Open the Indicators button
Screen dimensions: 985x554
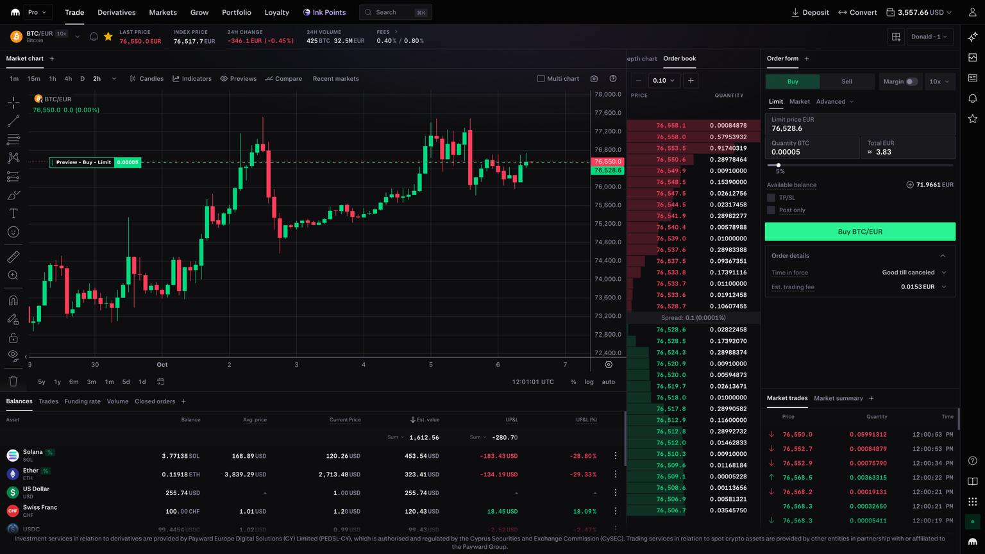pos(192,79)
